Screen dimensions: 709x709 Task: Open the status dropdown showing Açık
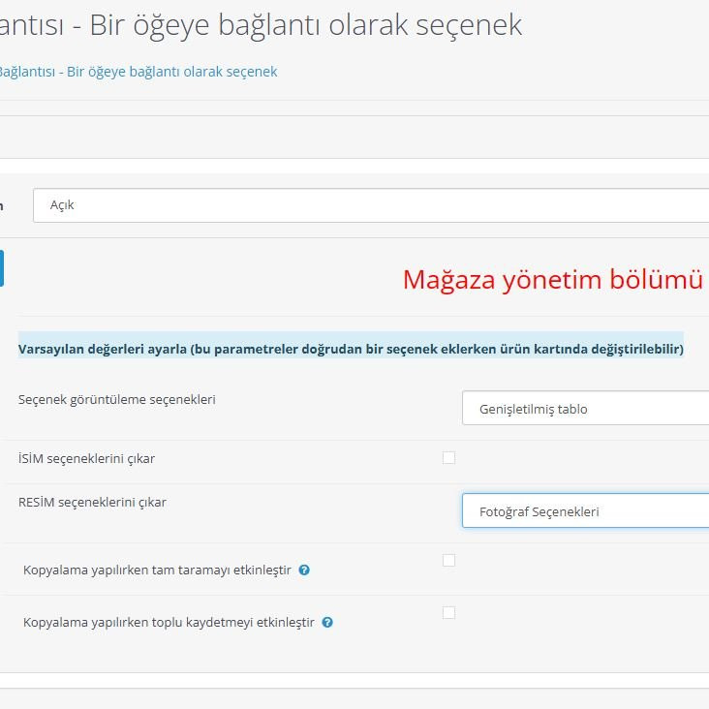(x=371, y=205)
